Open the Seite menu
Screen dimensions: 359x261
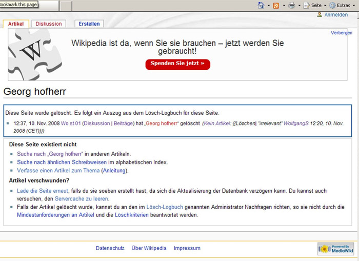[316, 5]
